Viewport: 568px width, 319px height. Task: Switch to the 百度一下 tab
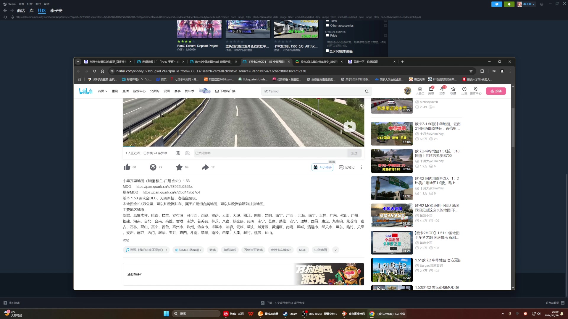pos(372,62)
